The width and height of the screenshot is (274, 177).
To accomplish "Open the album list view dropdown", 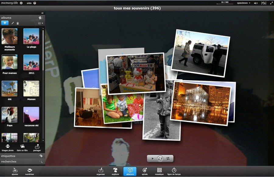I will tap(40, 23).
